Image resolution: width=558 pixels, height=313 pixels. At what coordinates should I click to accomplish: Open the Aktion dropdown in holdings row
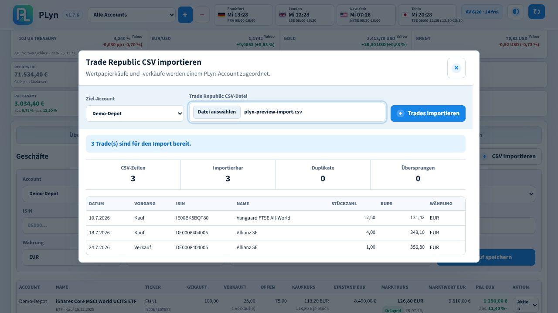tap(526, 305)
